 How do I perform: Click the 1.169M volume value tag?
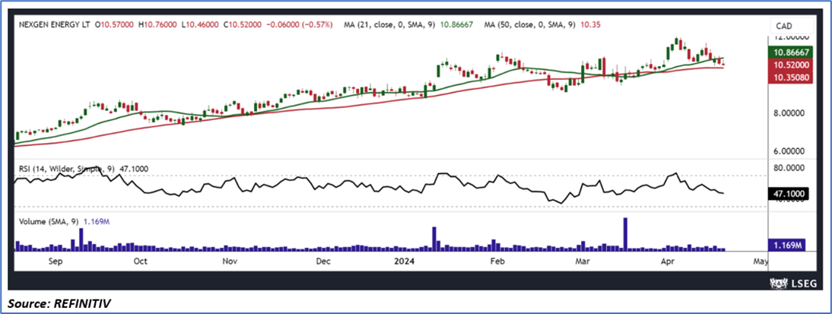pos(787,245)
